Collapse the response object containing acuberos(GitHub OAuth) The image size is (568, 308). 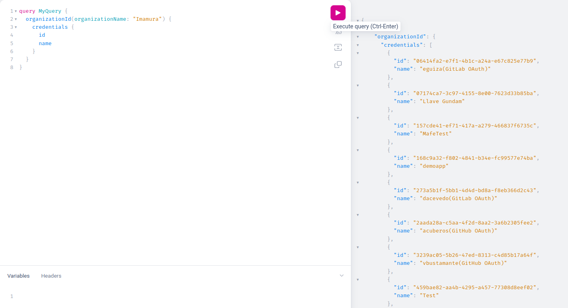click(x=358, y=215)
